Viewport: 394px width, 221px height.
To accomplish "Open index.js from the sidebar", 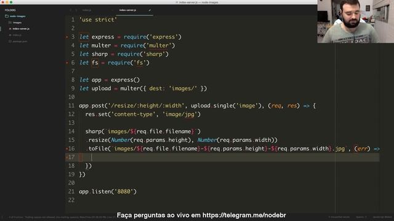I will point(17,35).
